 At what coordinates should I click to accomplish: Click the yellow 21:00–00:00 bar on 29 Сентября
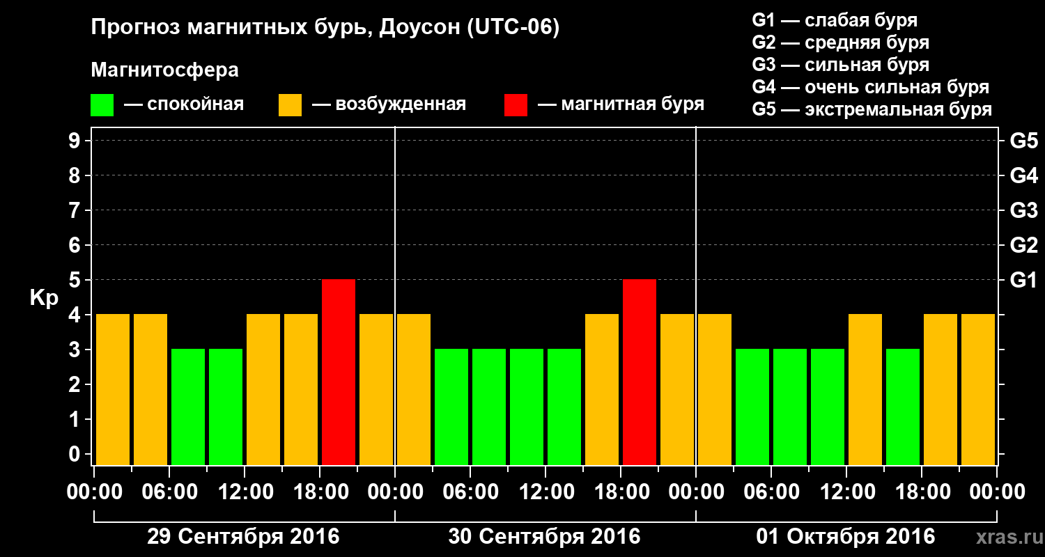click(376, 390)
